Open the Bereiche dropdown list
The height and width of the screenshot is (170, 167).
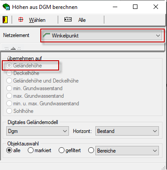point(127,151)
